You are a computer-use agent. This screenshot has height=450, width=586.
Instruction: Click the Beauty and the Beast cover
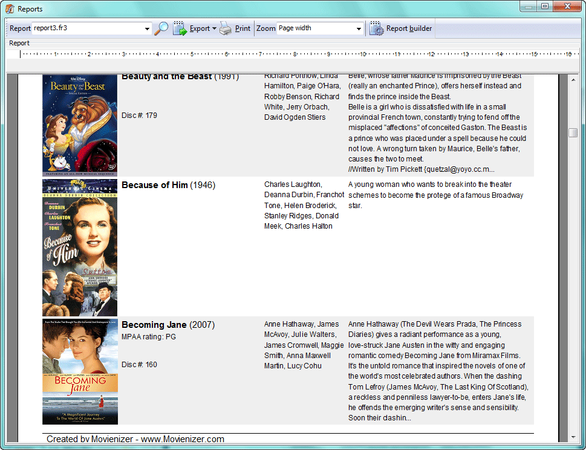80,126
